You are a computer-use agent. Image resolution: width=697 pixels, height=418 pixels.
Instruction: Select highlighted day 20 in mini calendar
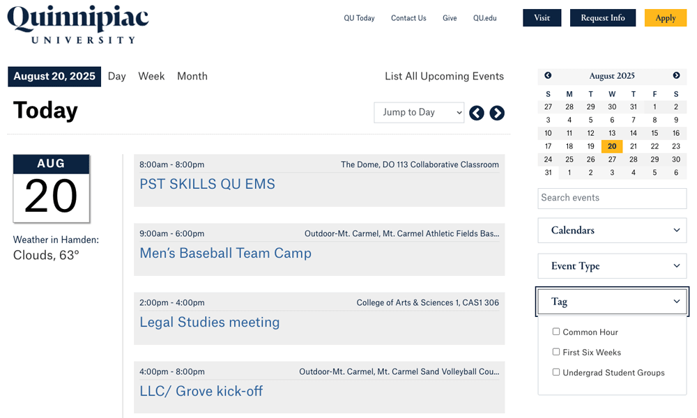tap(612, 146)
